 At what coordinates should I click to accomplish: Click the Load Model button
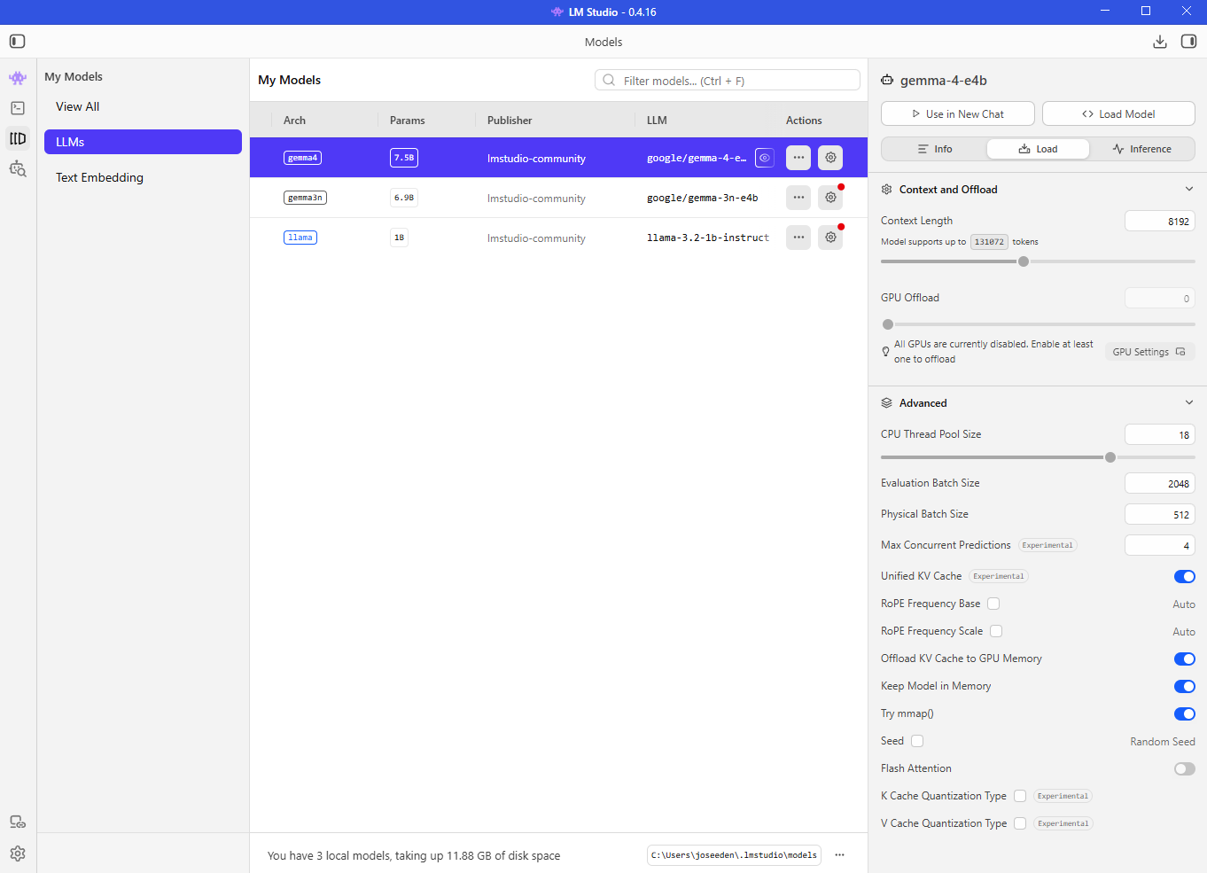coord(1118,113)
